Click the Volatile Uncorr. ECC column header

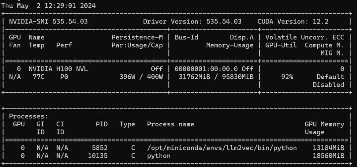tap(304, 37)
